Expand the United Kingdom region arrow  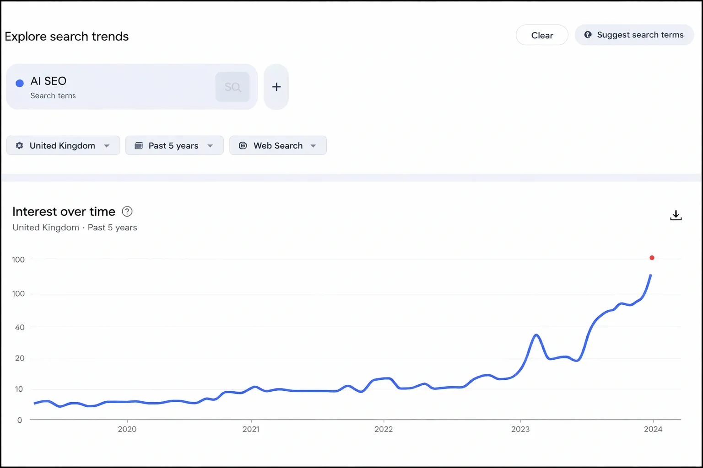point(107,146)
